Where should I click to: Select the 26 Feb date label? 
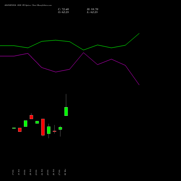click(54, 172)
